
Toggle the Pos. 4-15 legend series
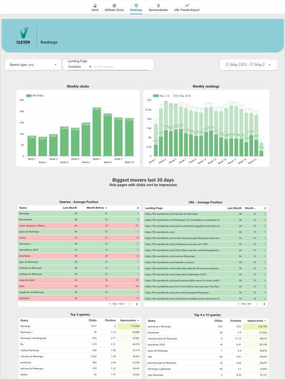click(184, 96)
